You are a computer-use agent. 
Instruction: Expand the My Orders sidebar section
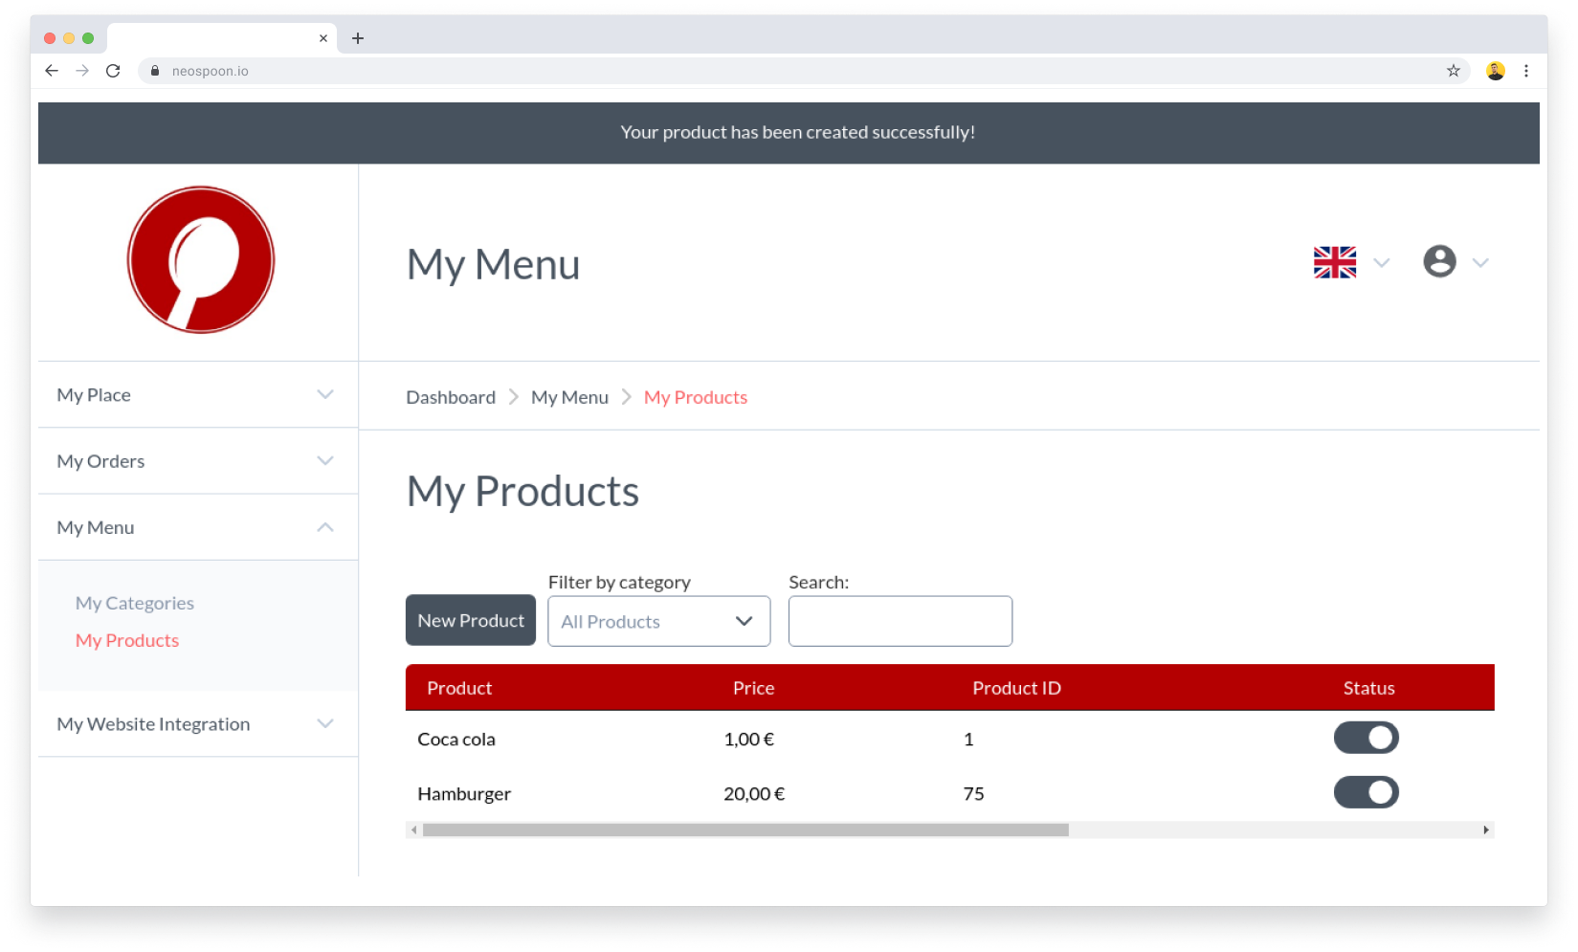198,461
